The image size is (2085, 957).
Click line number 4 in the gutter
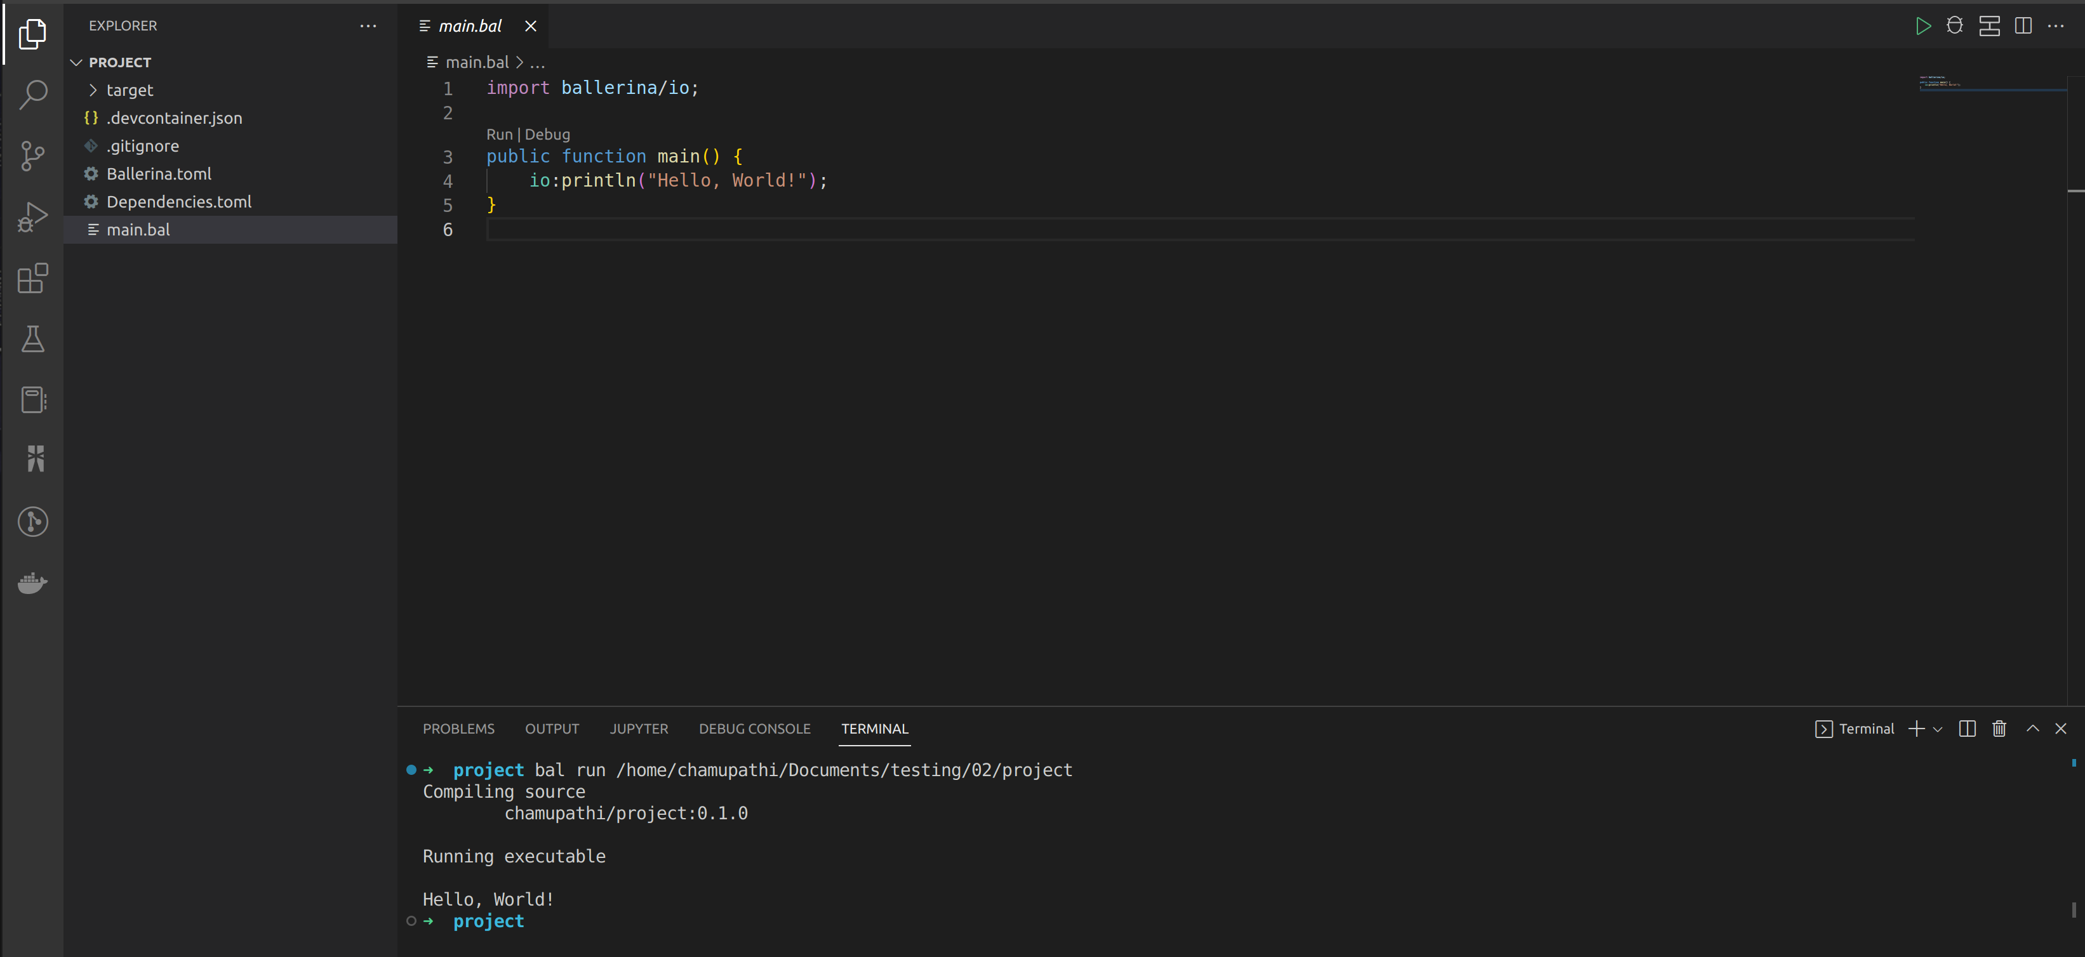click(448, 181)
